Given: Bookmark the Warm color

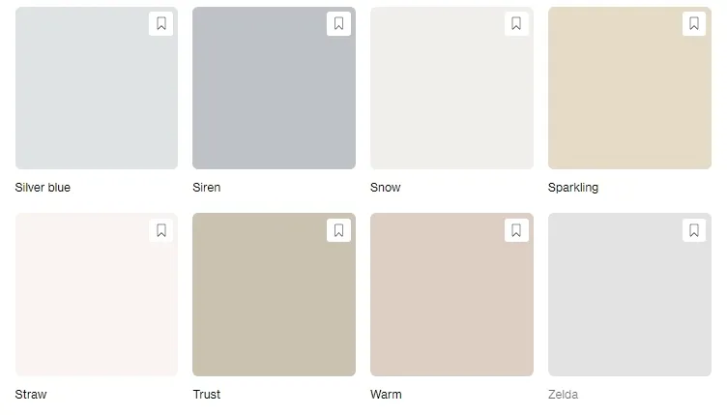Looking at the screenshot, I should coord(516,230).
